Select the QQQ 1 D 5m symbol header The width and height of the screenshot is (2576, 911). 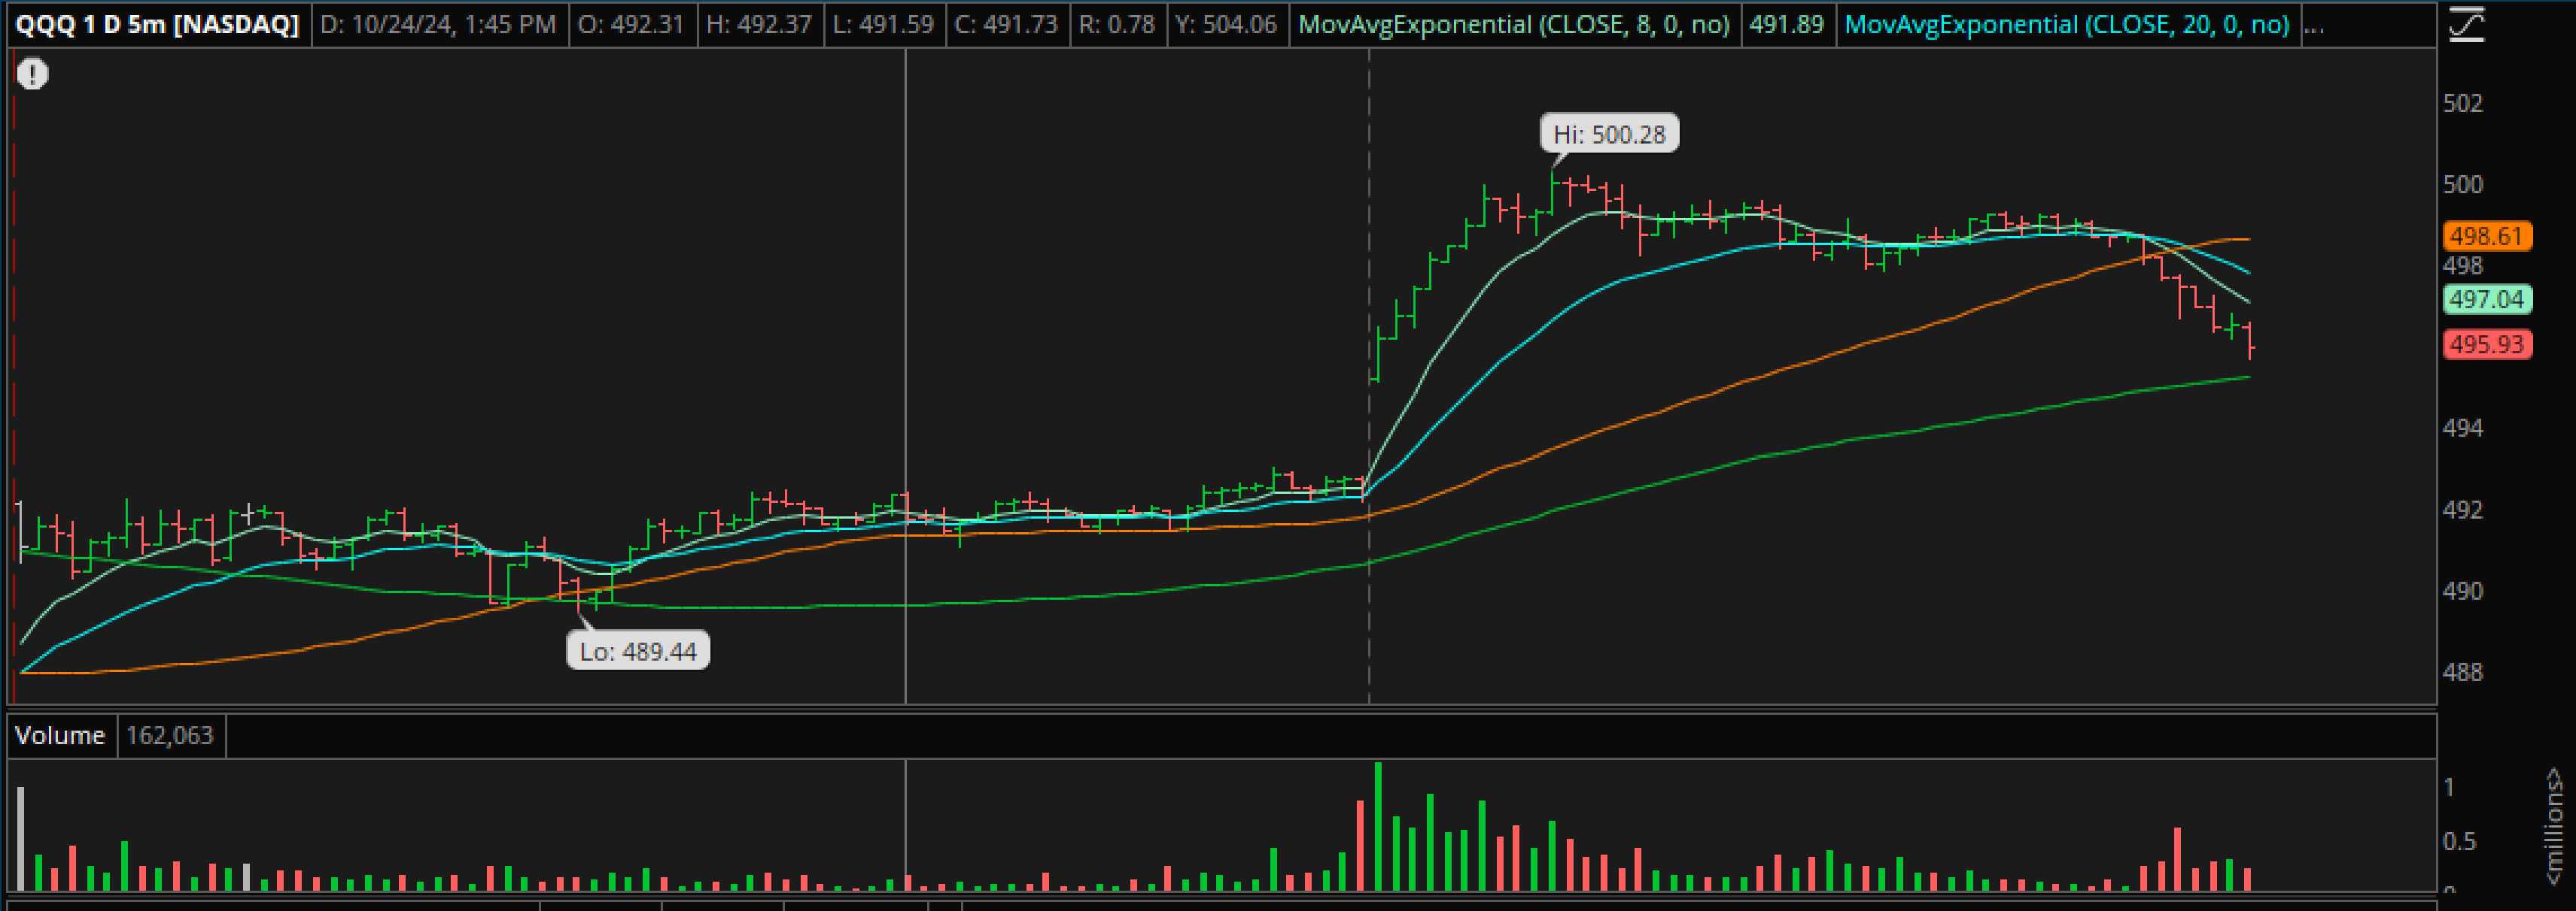157,25
